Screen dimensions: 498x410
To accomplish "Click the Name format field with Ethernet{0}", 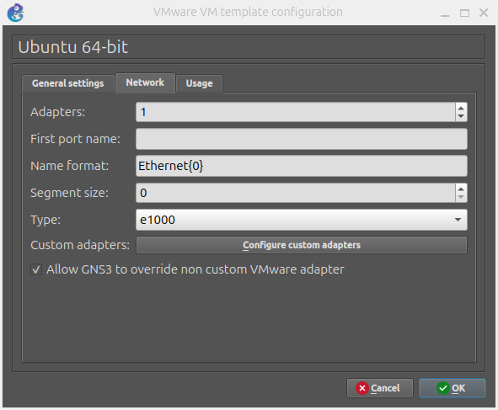I will click(302, 166).
